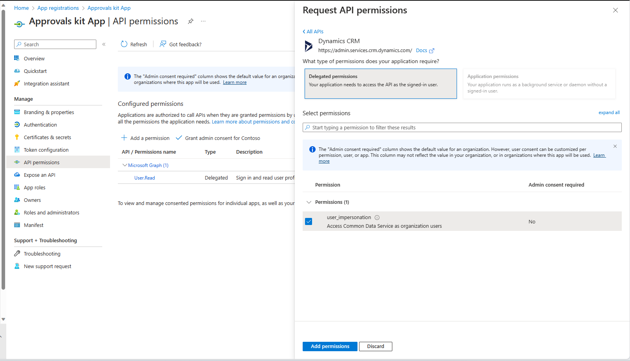Click the Roles and administrators icon
Image resolution: width=630 pixels, height=361 pixels.
[17, 212]
